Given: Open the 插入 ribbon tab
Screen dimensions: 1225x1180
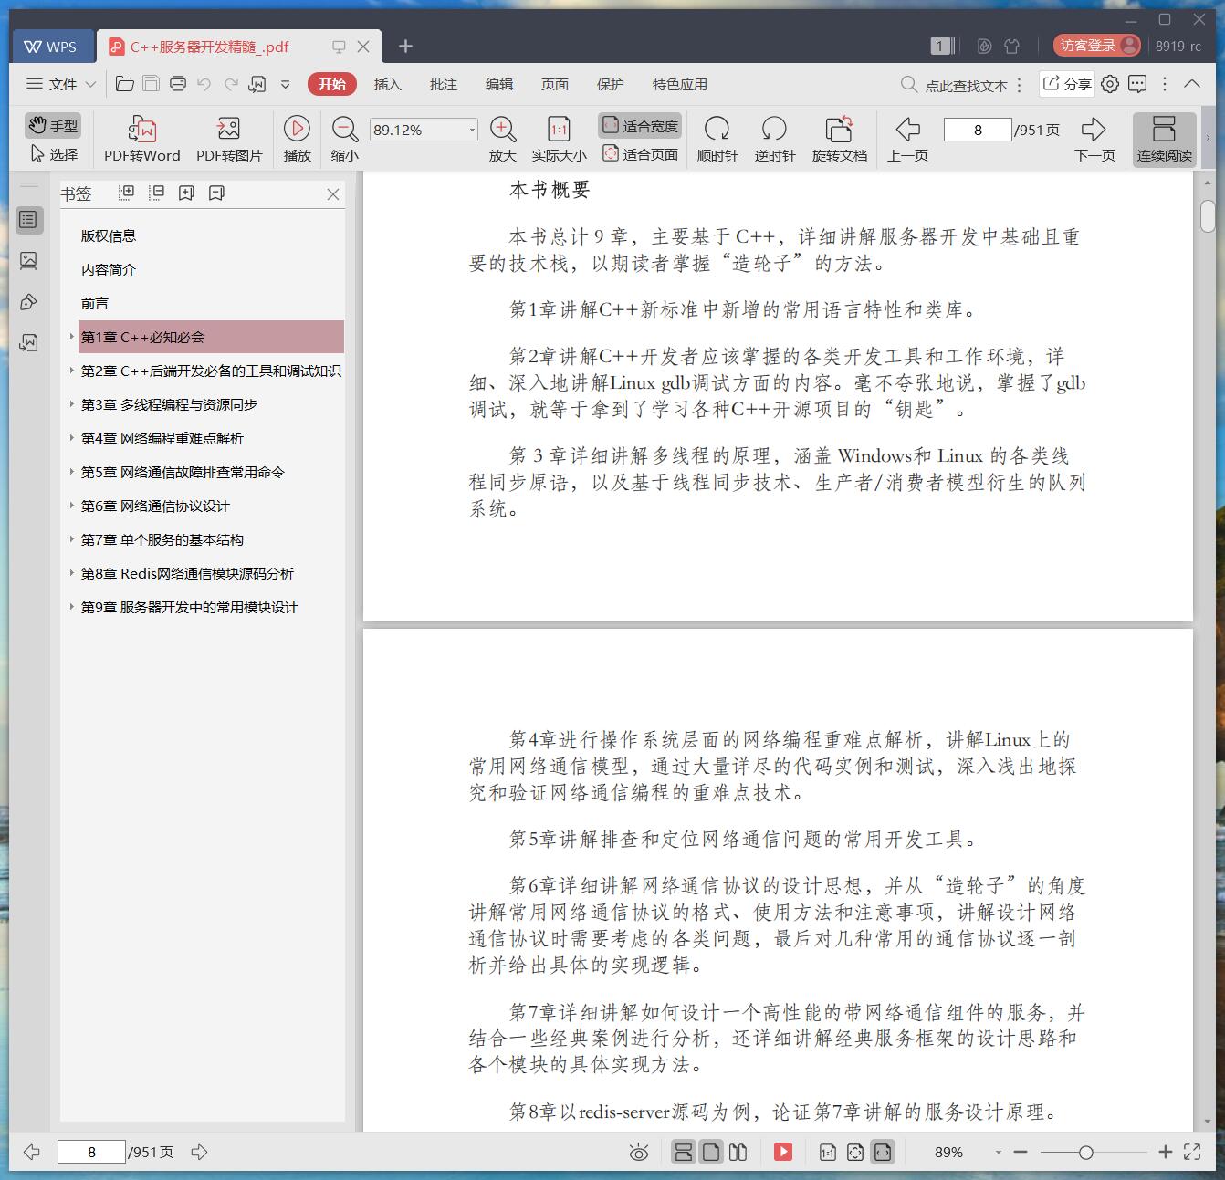Looking at the screenshot, I should [387, 84].
